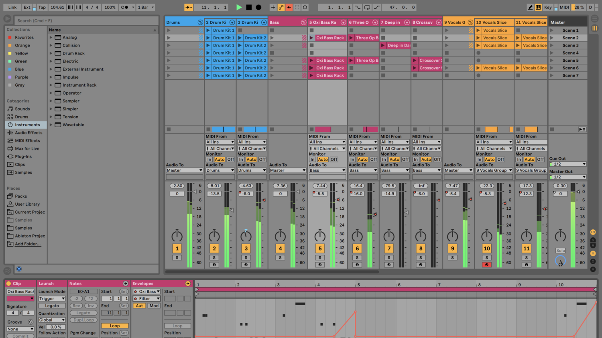
Task: Open the Launch Mode Trigger dropdown
Action: (x=52, y=299)
